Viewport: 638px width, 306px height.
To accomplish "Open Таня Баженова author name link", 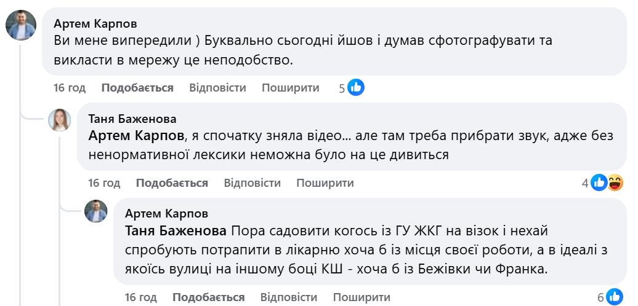I will point(132,119).
